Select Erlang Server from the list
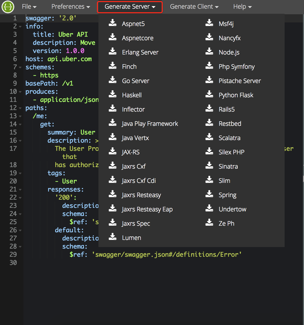This screenshot has width=304, height=325. coord(140,52)
